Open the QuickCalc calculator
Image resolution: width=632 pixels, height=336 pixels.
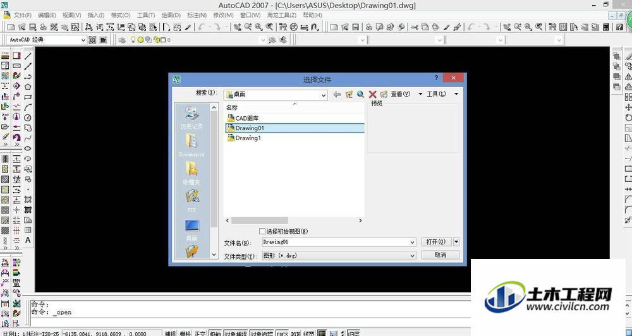coord(606,27)
